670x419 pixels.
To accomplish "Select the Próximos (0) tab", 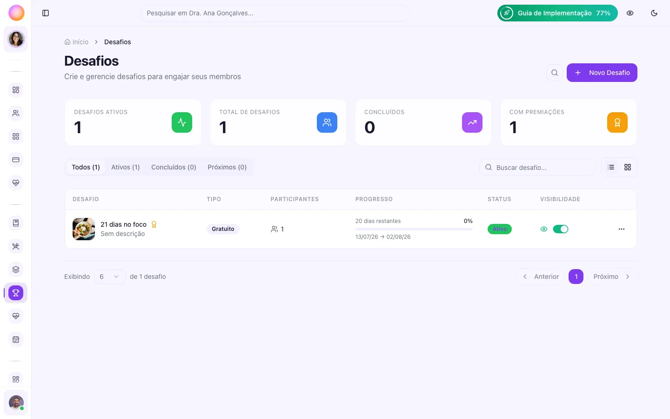I will [227, 167].
